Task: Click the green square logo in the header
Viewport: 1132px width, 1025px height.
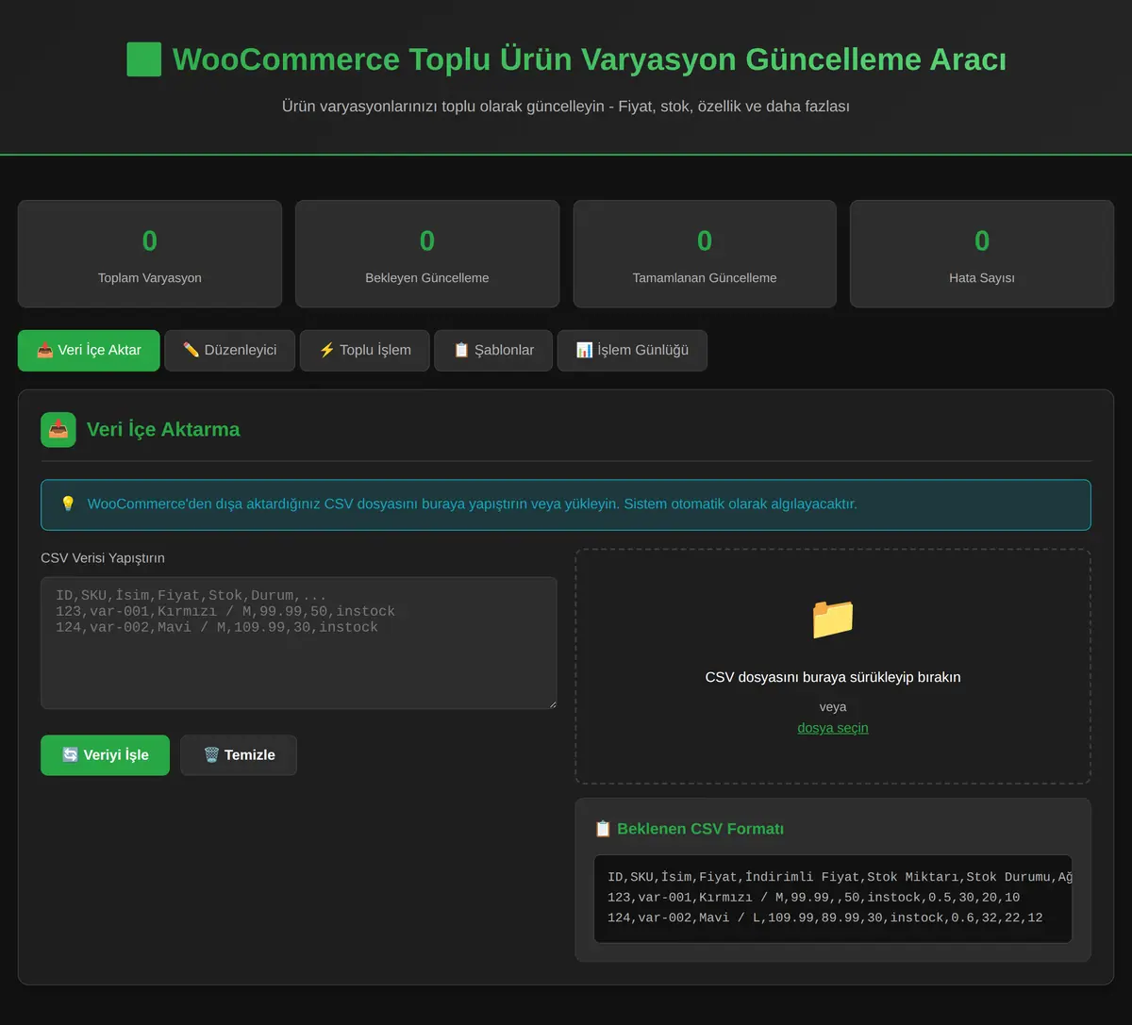Action: click(x=143, y=59)
